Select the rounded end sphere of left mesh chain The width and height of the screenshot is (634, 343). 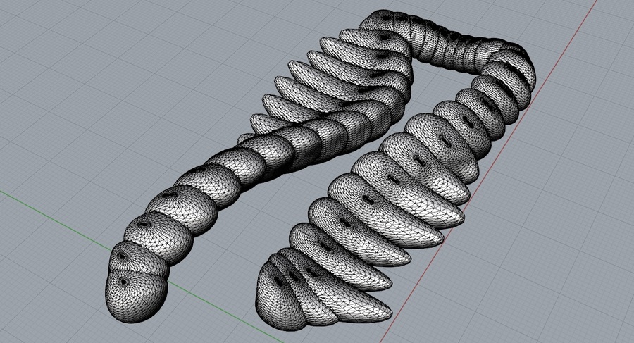coord(136,296)
